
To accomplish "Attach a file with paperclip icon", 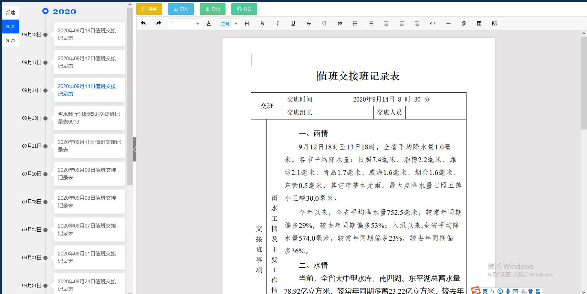I will pyautogui.click(x=464, y=23).
